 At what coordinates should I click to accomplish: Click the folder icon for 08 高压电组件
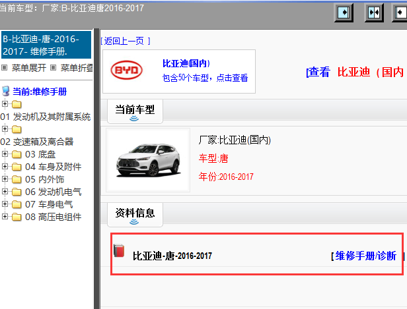tap(17, 217)
